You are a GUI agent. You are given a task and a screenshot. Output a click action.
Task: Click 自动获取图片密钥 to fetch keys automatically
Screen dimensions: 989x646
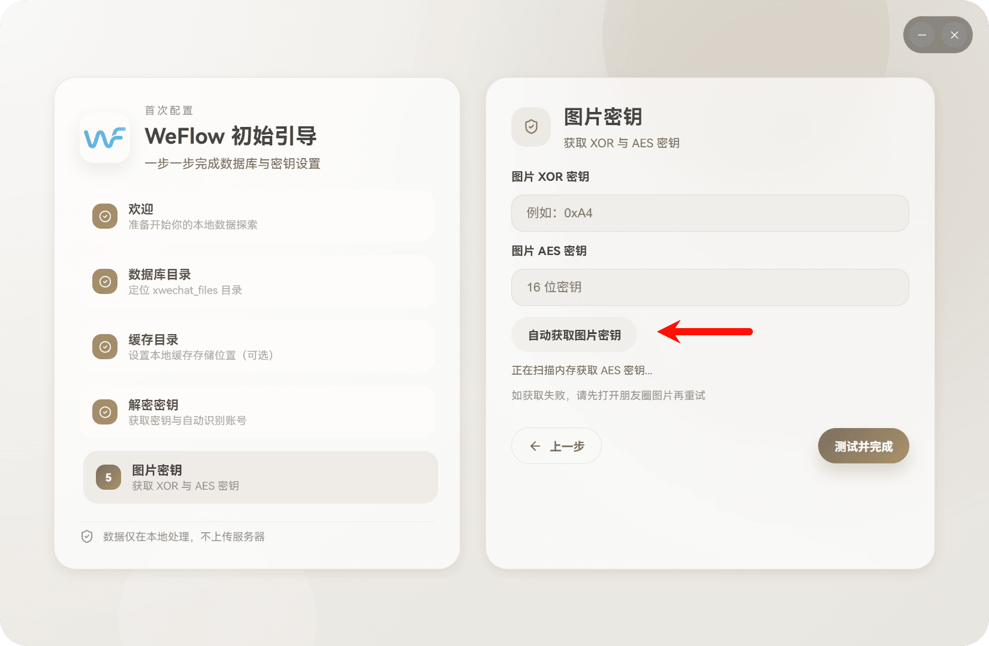point(574,335)
